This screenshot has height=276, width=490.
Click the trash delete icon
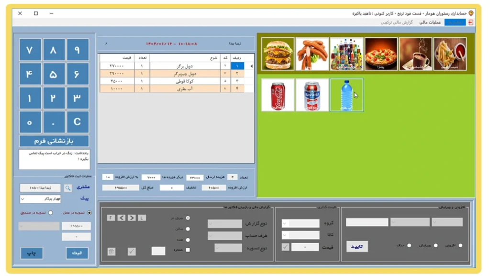pyautogui.click(x=111, y=251)
